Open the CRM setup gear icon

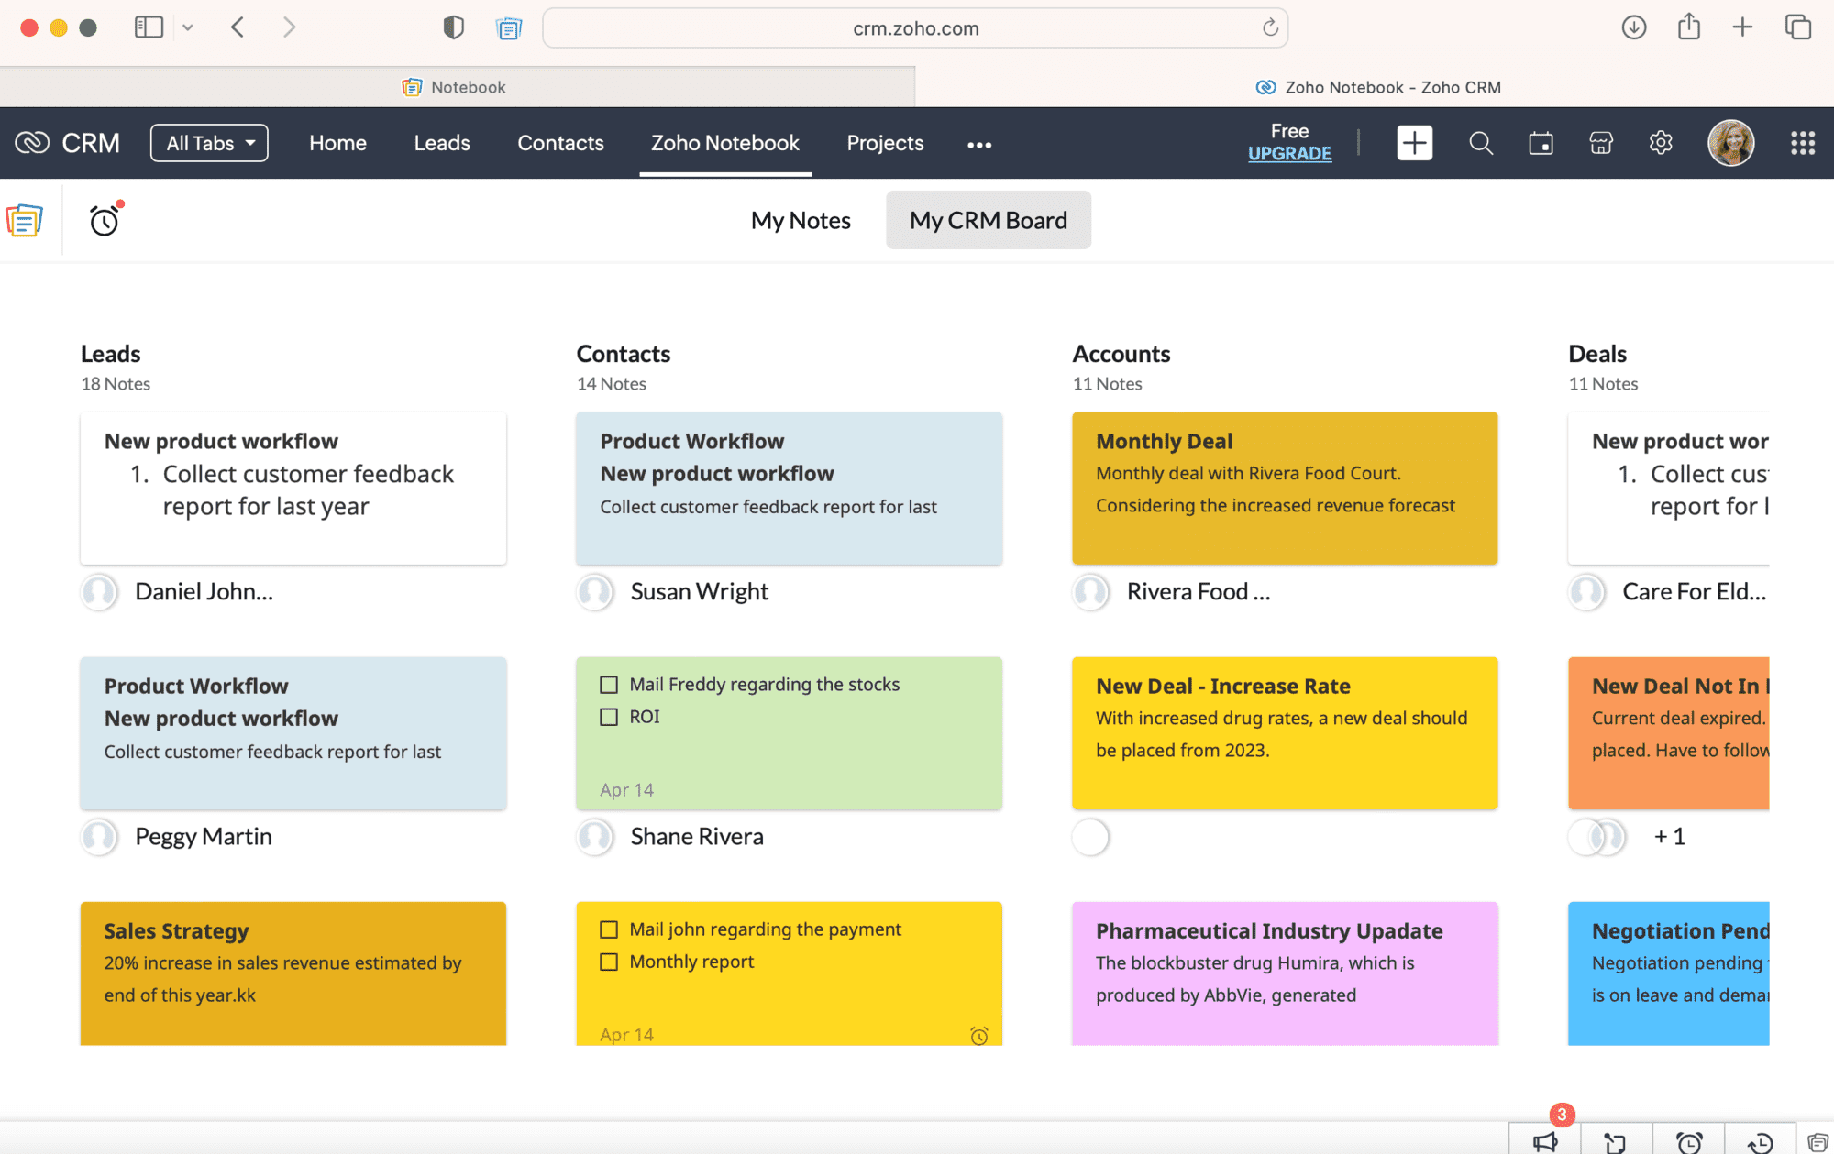click(1661, 143)
